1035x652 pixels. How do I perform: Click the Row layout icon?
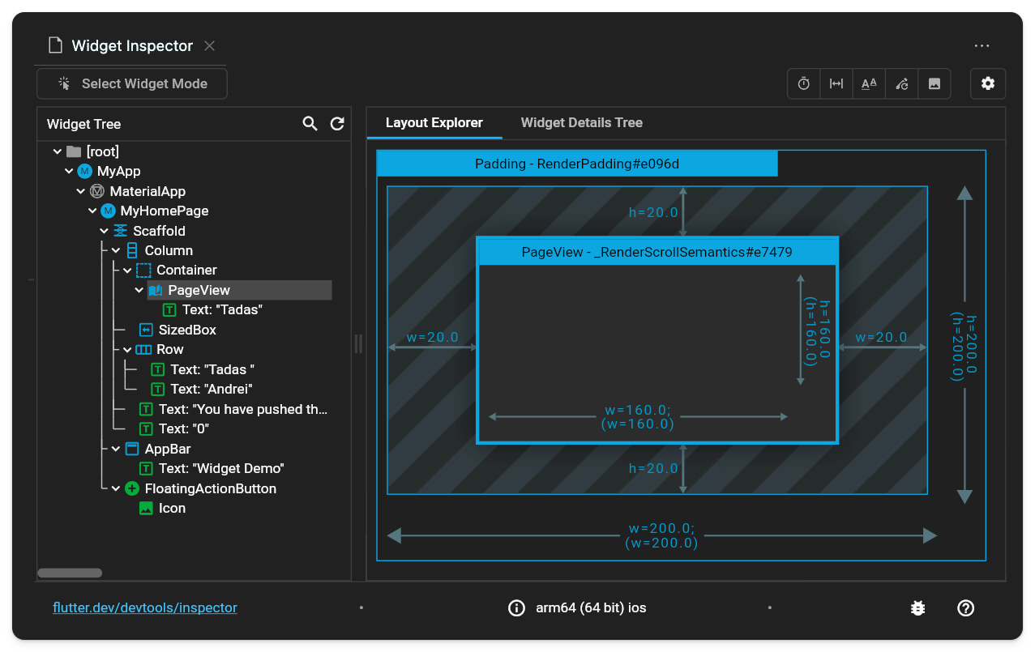(x=143, y=350)
